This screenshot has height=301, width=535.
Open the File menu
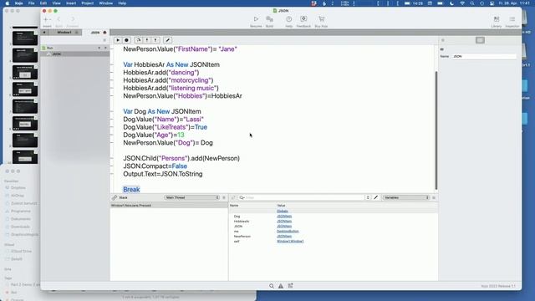pyautogui.click(x=32, y=3)
